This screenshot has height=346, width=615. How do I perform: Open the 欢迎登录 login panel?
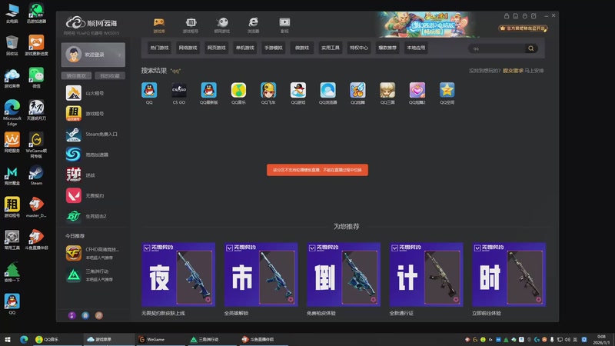point(93,55)
